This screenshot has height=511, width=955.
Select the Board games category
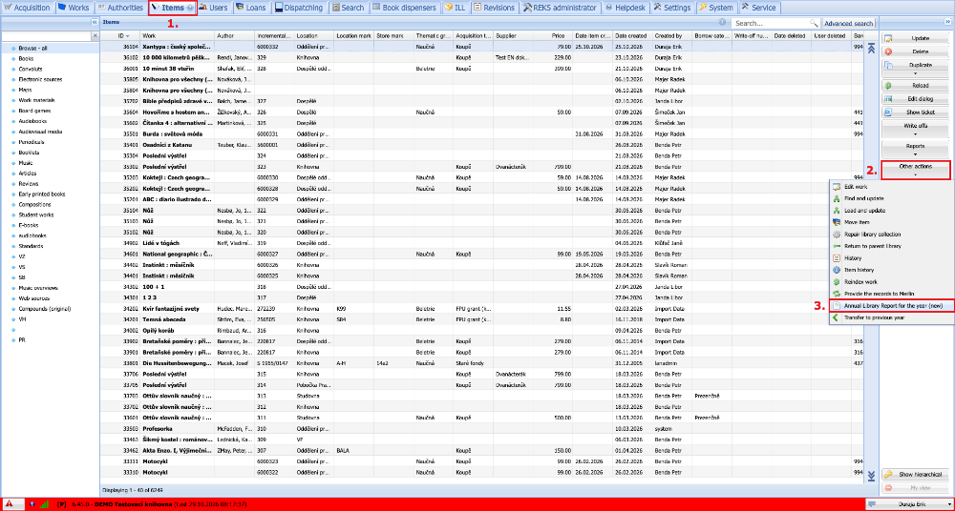click(x=50, y=111)
